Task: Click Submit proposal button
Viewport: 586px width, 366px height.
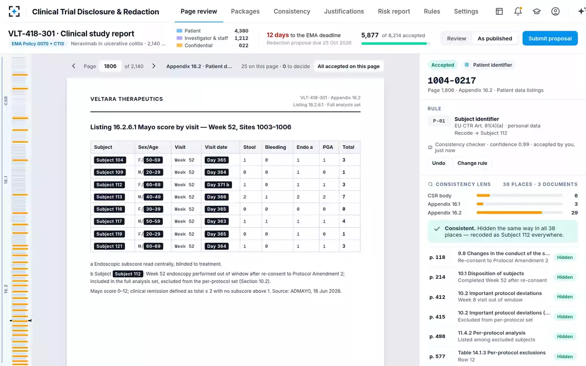Action: point(550,39)
